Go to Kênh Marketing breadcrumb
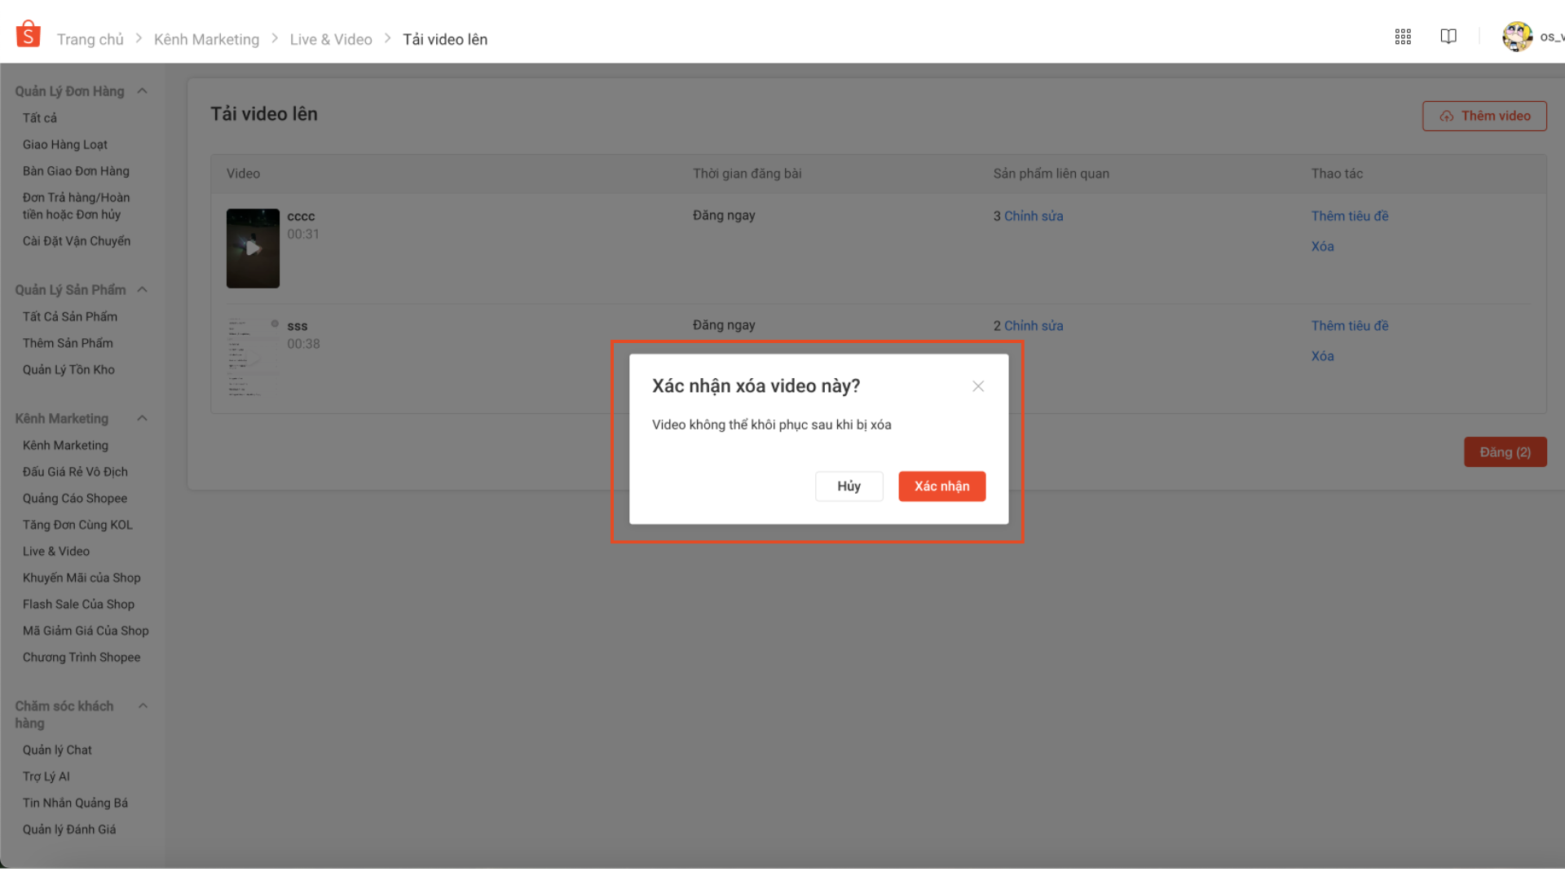Viewport: 1565px width, 880px height. pyautogui.click(x=206, y=39)
